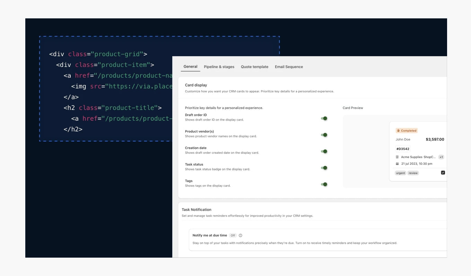Viewport: 471px width, 276px height.
Task: Click the Off status badge for notifications
Action: point(233,235)
